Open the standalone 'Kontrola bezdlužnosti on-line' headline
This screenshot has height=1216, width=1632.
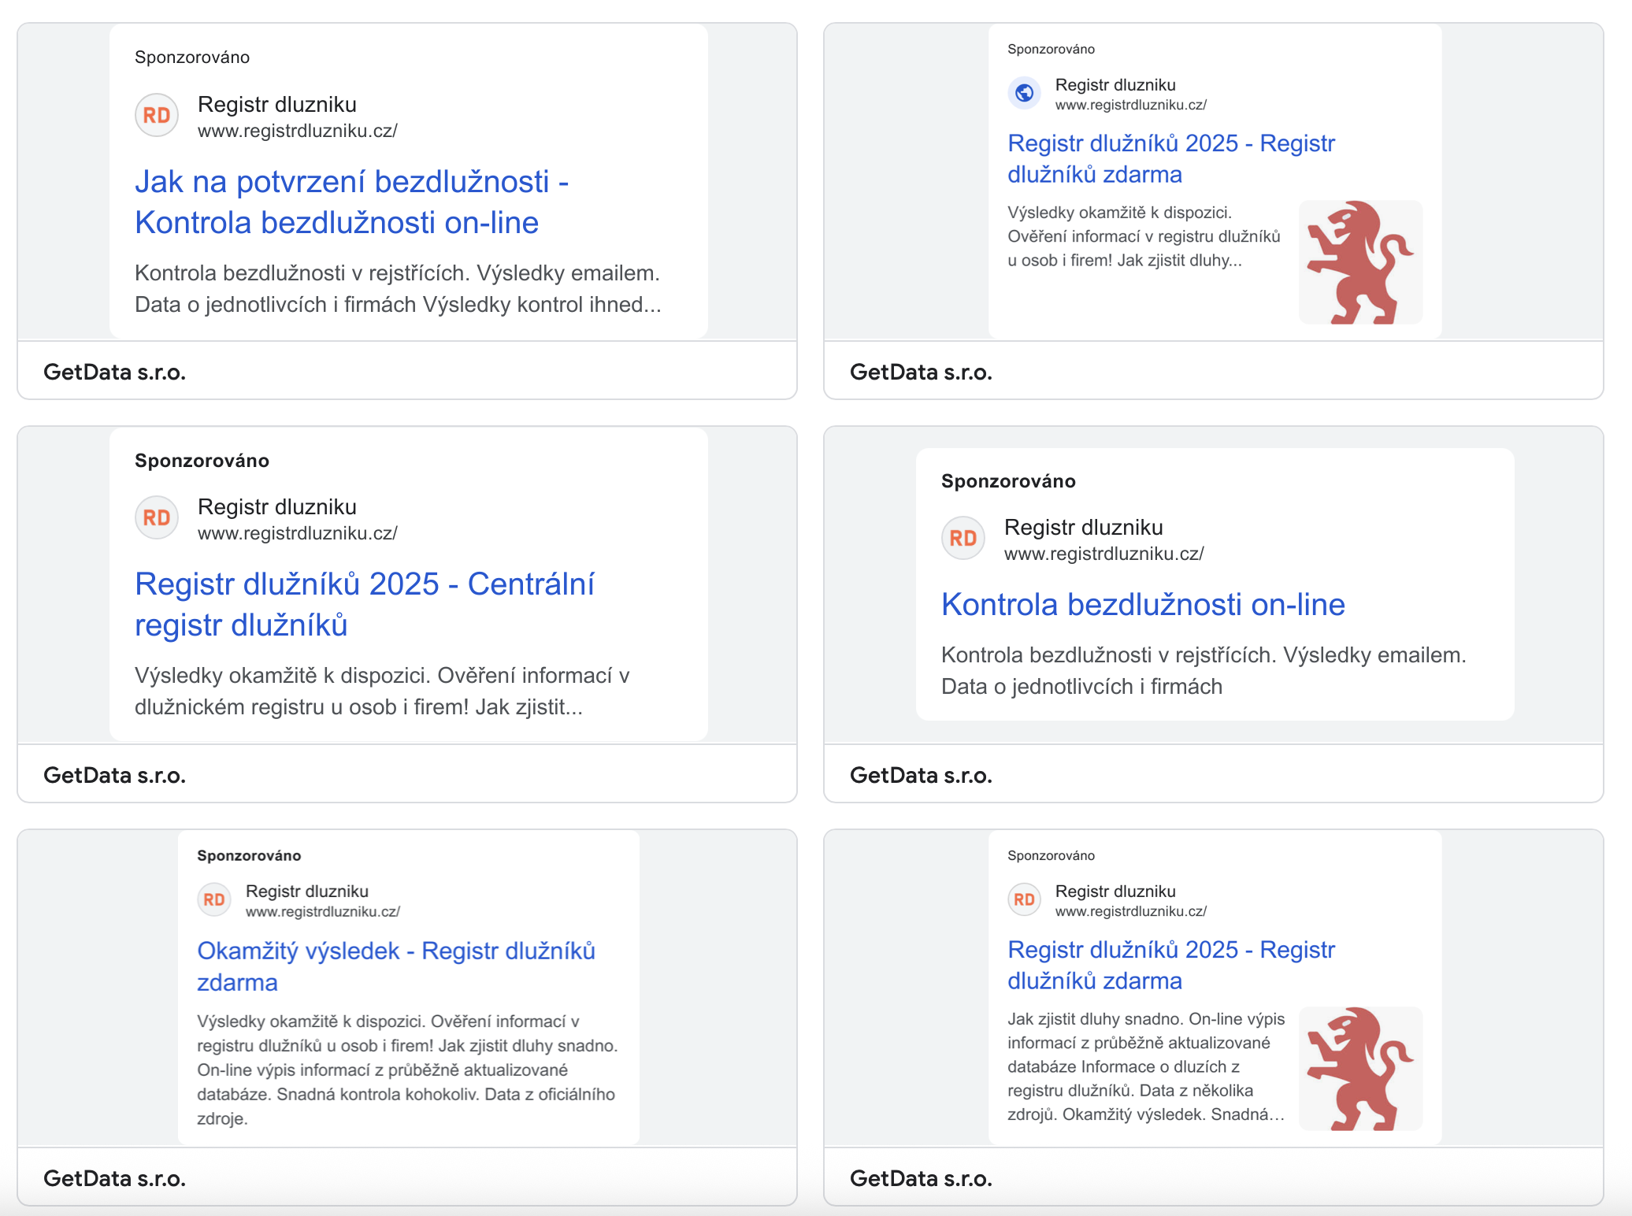tap(1143, 605)
